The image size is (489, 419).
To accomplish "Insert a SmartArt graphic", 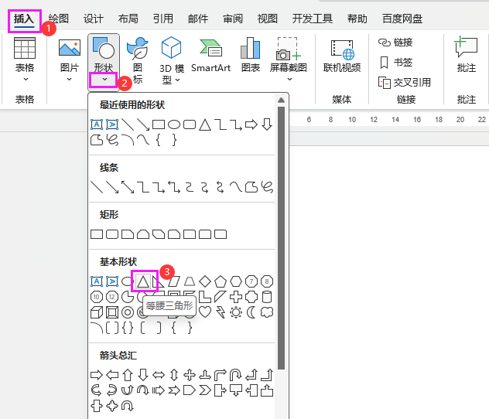I will point(210,55).
